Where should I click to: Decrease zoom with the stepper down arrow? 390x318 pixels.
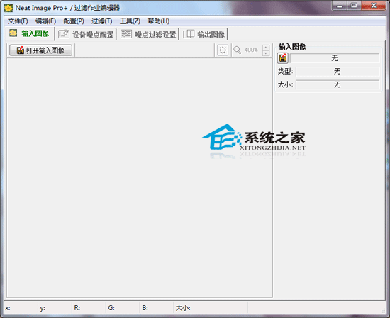(266, 53)
